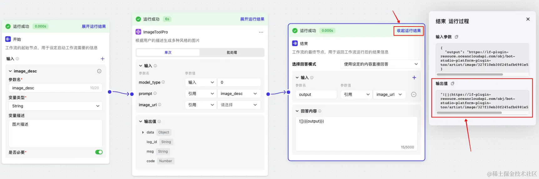Open model_type source type dropdown
This screenshot has width=539, height=179.
click(x=201, y=82)
